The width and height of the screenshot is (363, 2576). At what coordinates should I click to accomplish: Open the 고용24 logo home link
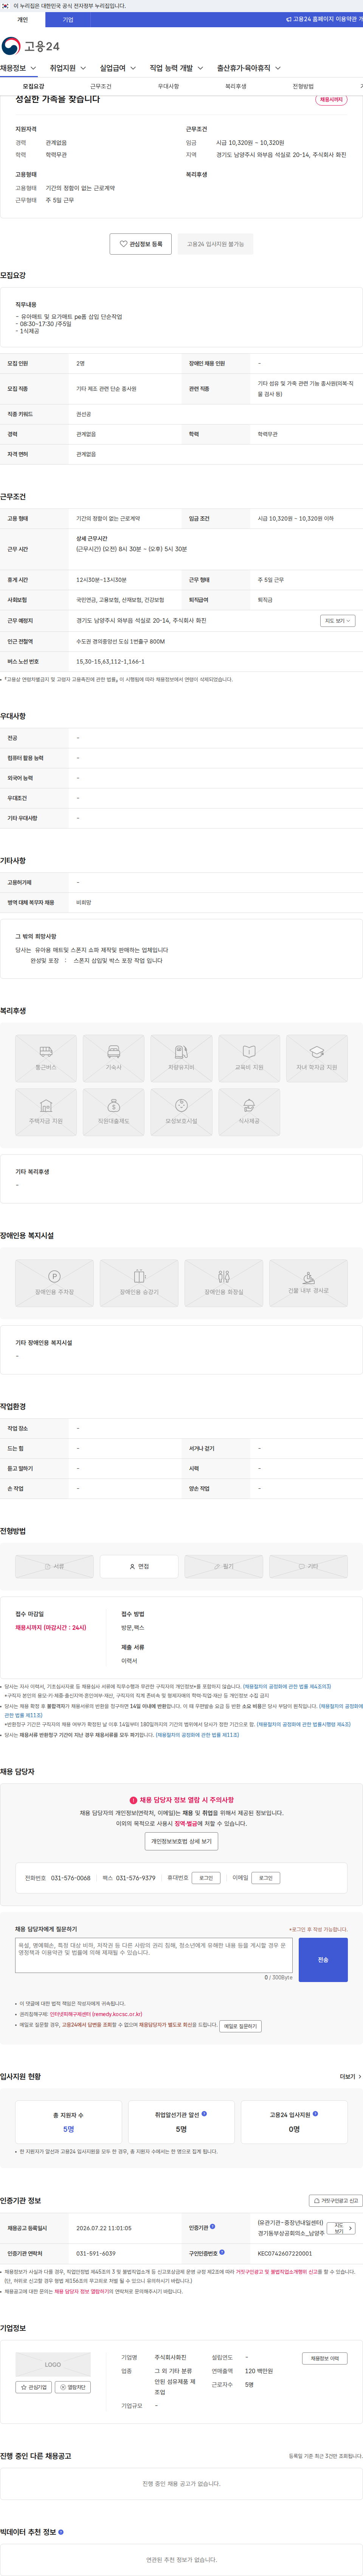pyautogui.click(x=30, y=46)
